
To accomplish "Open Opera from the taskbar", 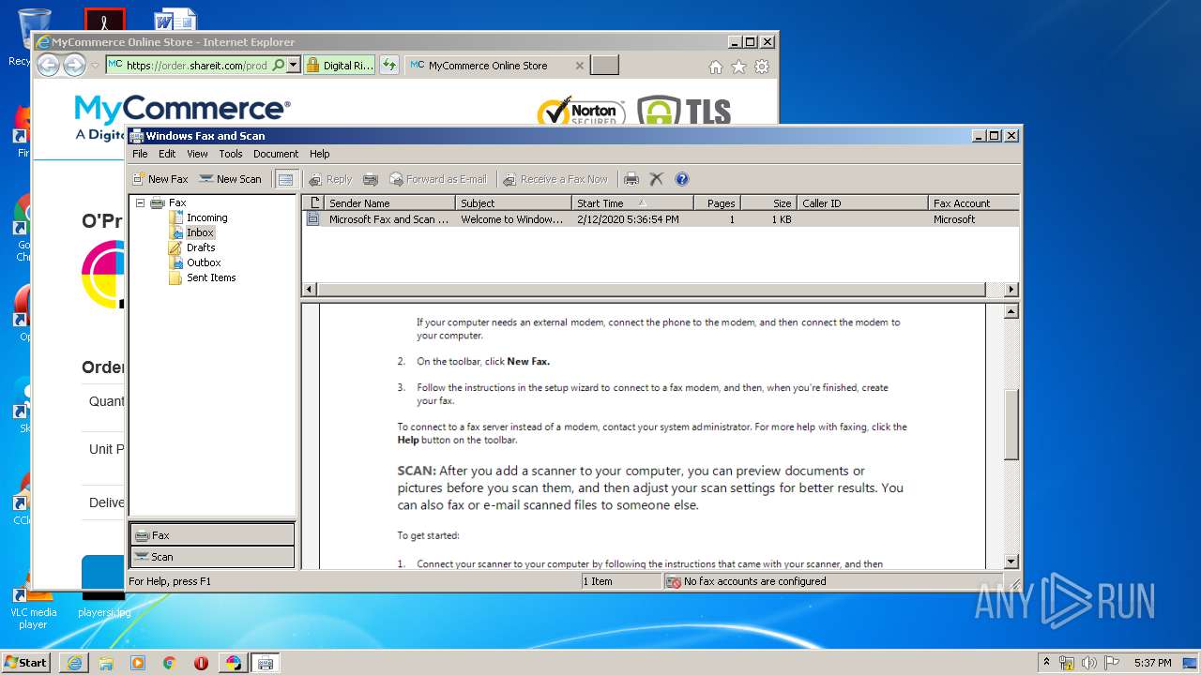I will pos(201,663).
